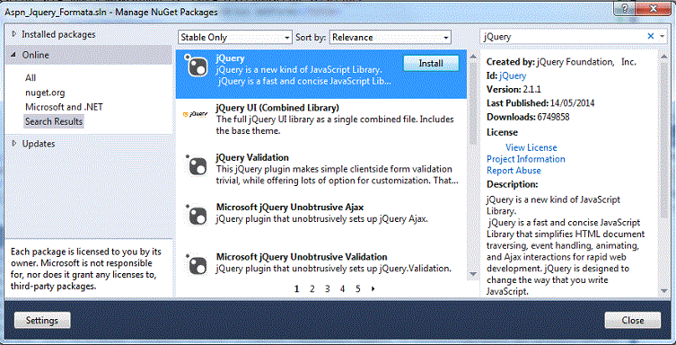Click scroll-down arrow of details pane scrollbar
Image resolution: width=676 pixels, height=345 pixels.
[663, 291]
